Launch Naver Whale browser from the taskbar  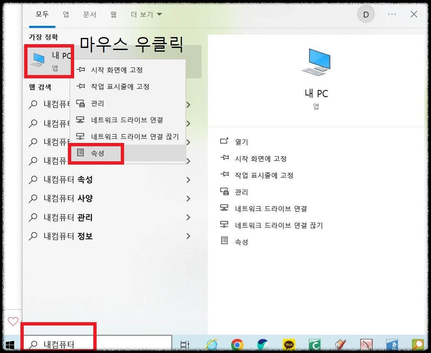click(262, 345)
